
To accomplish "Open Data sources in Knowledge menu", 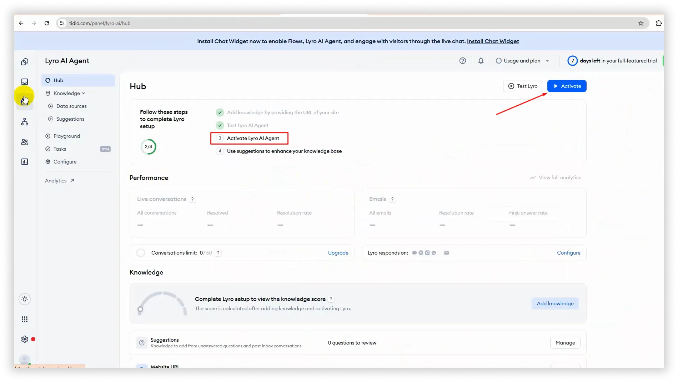I will coord(71,106).
